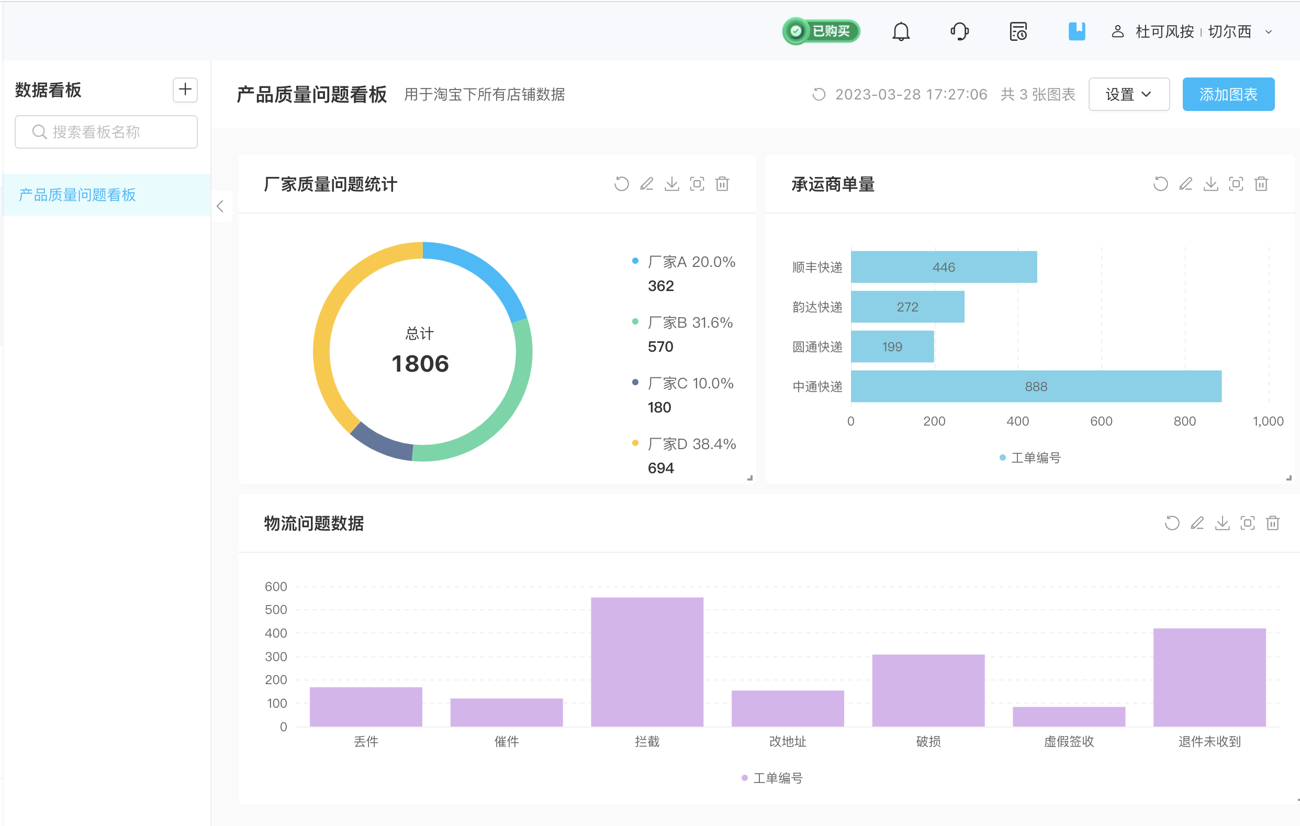
Task: Click description 用于淘宝下所有店铺数据
Action: coord(484,94)
